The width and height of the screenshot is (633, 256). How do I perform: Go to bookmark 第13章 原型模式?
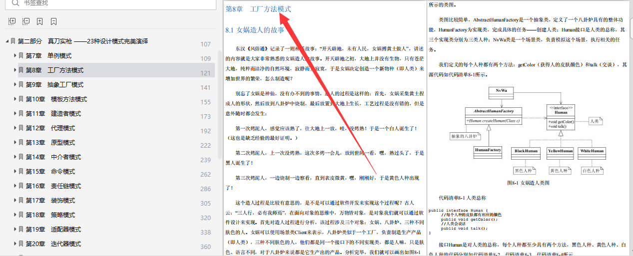tap(50, 143)
